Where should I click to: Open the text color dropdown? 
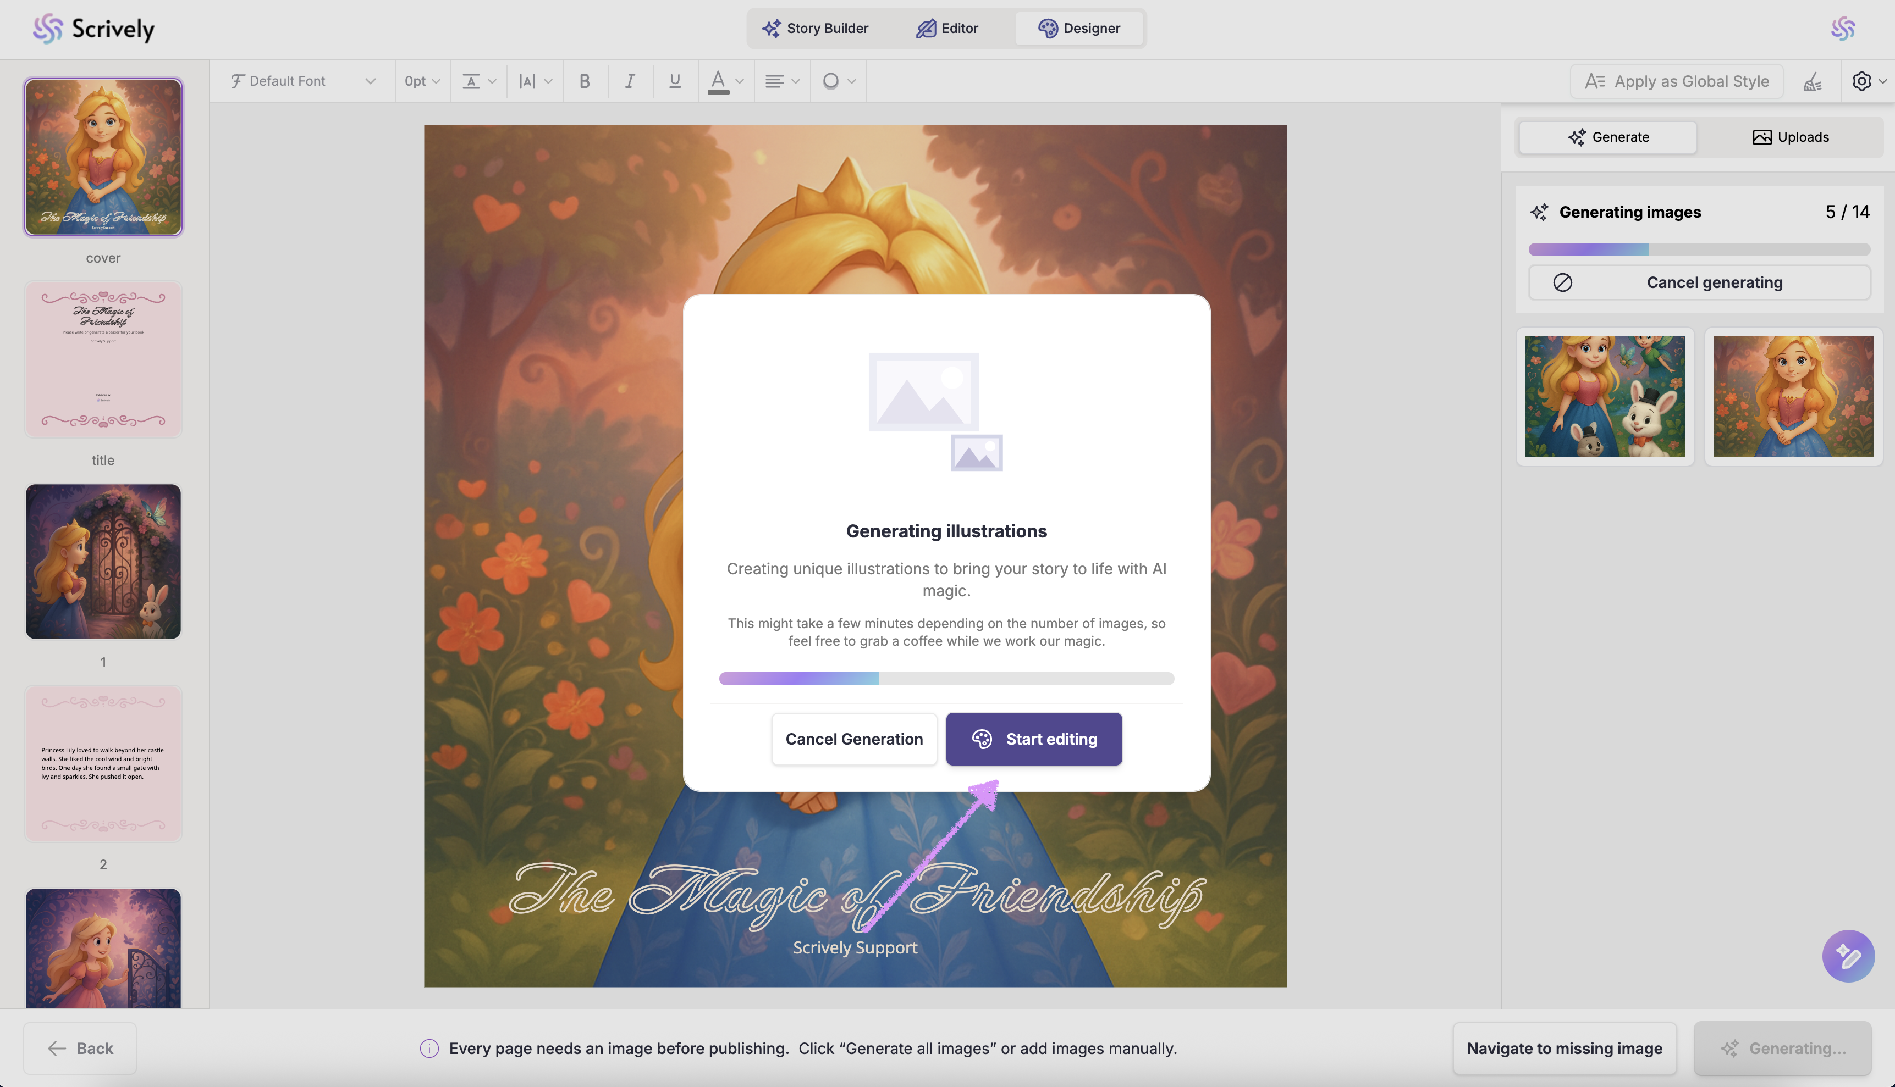(x=726, y=81)
